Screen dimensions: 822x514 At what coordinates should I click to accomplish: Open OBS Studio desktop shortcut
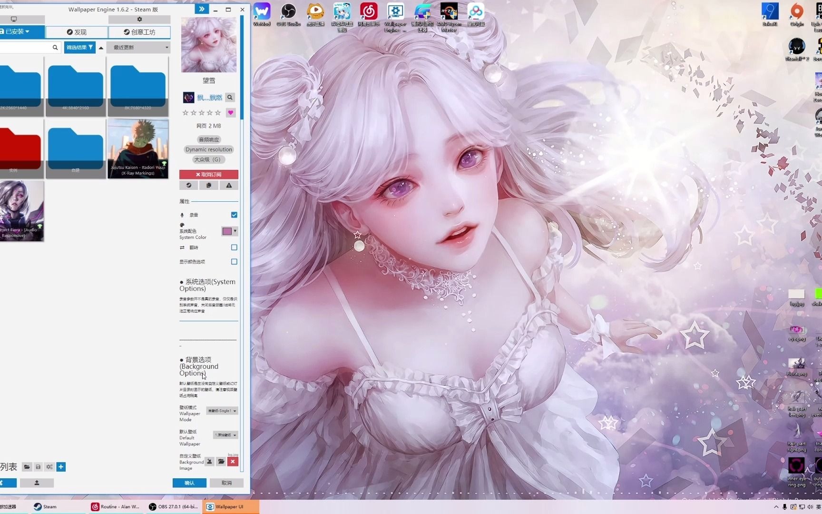pyautogui.click(x=288, y=15)
